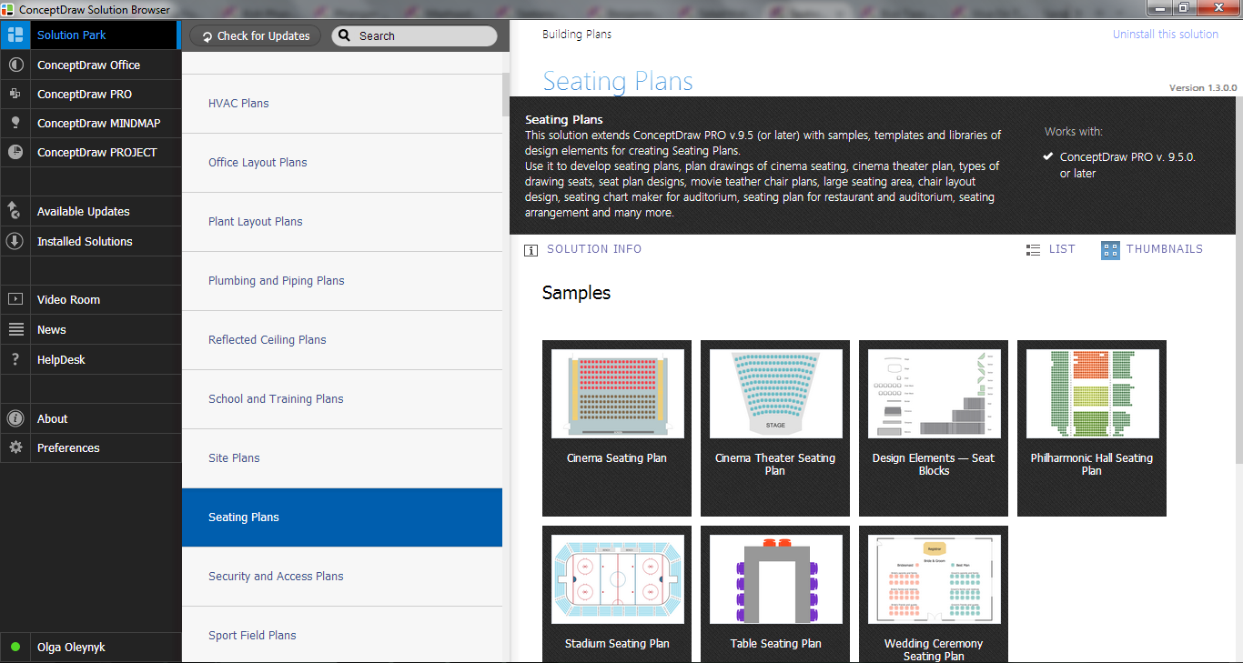Open Office Layout Plans solution
Screen dimensions: 1243x663
click(342, 163)
